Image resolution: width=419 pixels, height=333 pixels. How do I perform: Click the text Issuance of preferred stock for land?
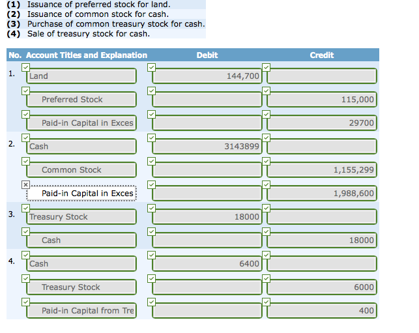99,5
